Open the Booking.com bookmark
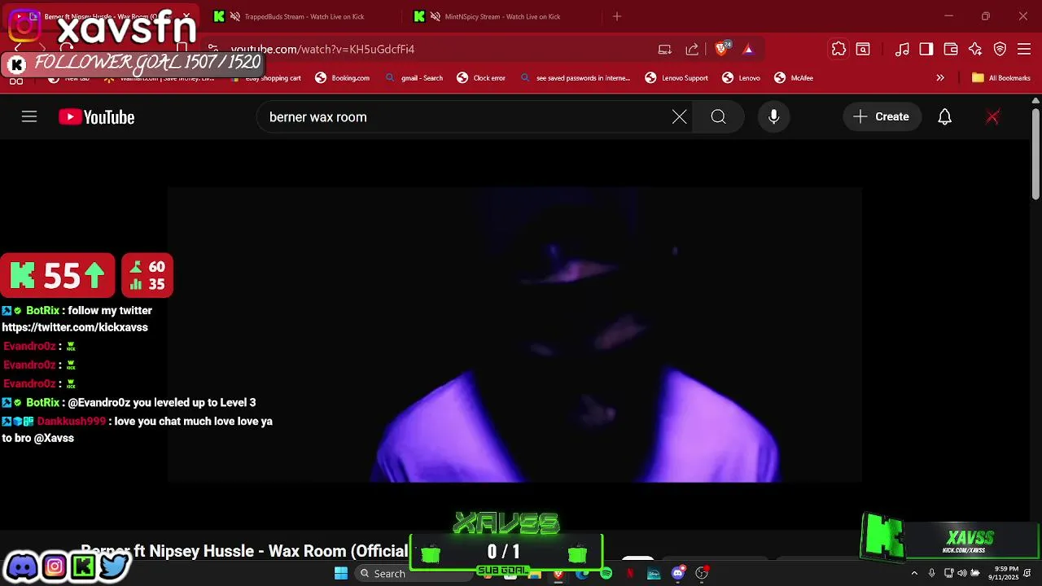 (343, 78)
